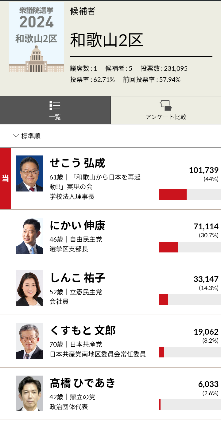This screenshot has height=427, width=221.
Task: Click the 33,147 vote share bar
Action: pos(190,300)
